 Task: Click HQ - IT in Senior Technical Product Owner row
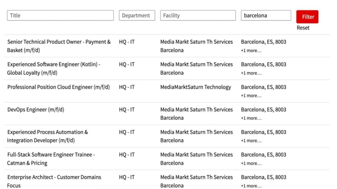(x=127, y=42)
